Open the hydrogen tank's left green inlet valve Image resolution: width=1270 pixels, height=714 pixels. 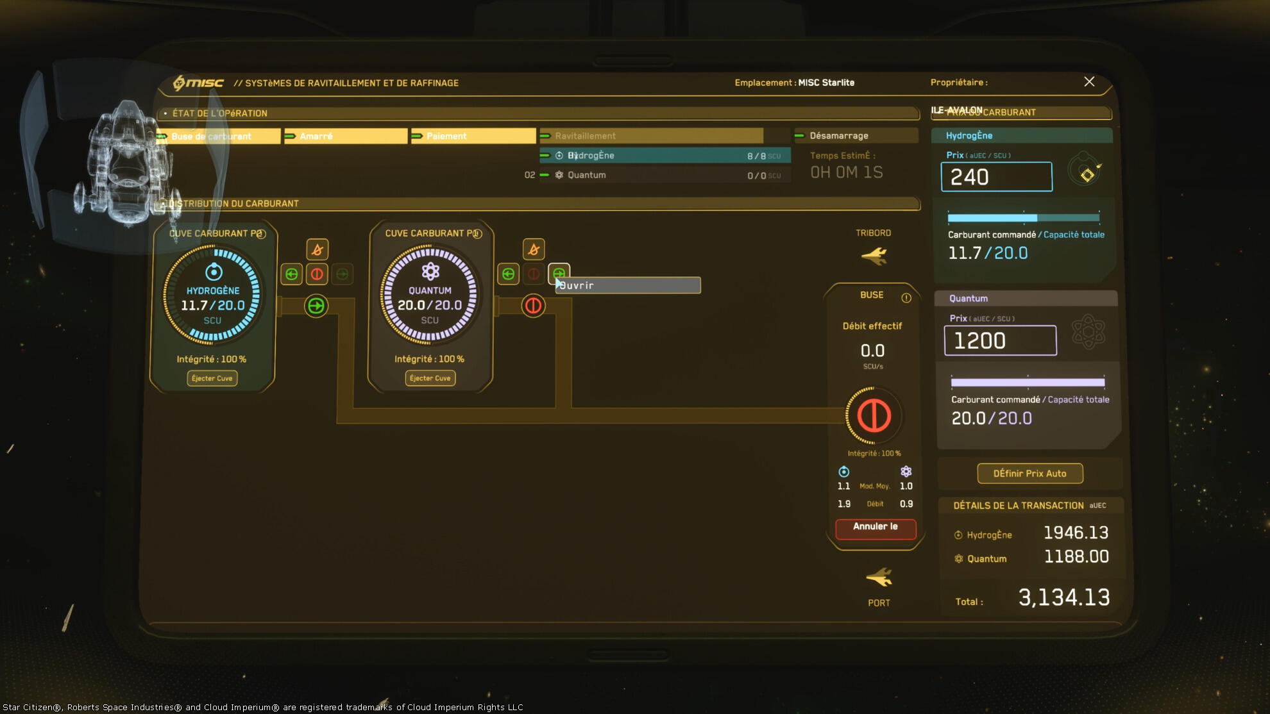pyautogui.click(x=292, y=274)
